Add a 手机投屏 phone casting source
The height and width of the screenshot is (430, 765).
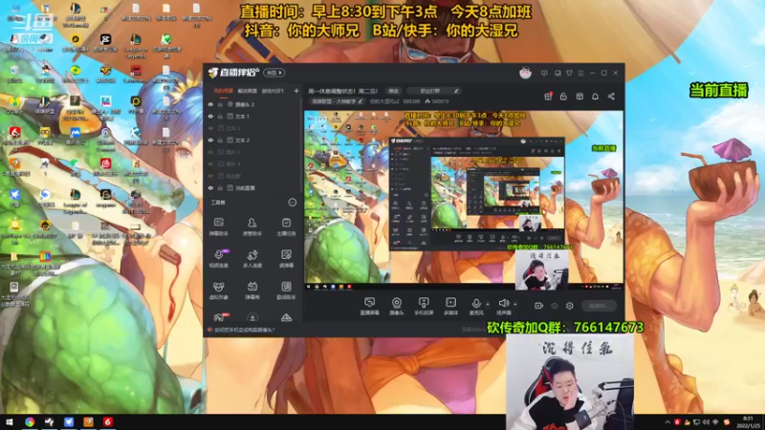[x=424, y=306]
